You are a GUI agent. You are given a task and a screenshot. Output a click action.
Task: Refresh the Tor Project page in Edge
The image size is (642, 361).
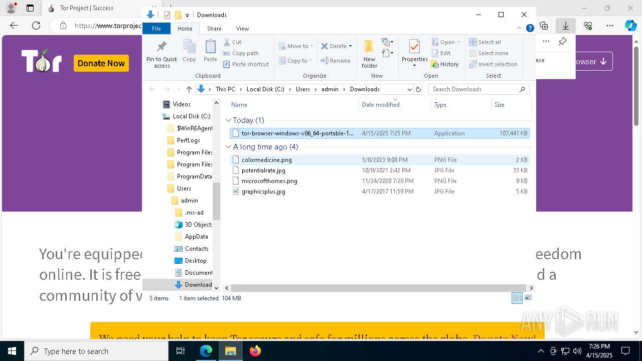click(x=36, y=25)
